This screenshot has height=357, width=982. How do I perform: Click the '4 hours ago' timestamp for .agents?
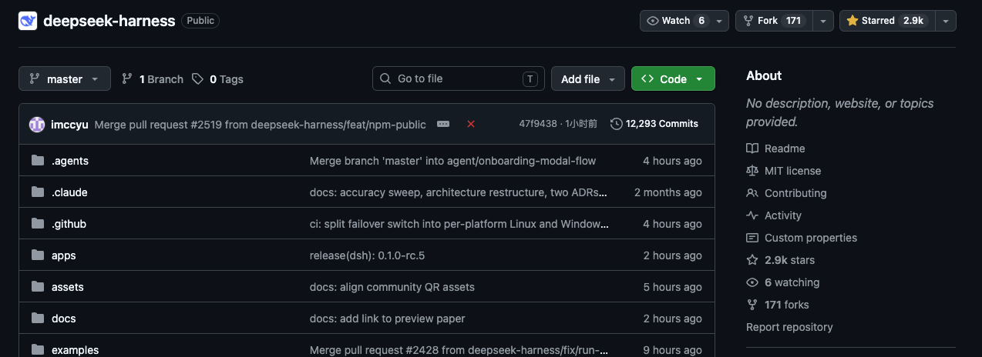pos(672,161)
